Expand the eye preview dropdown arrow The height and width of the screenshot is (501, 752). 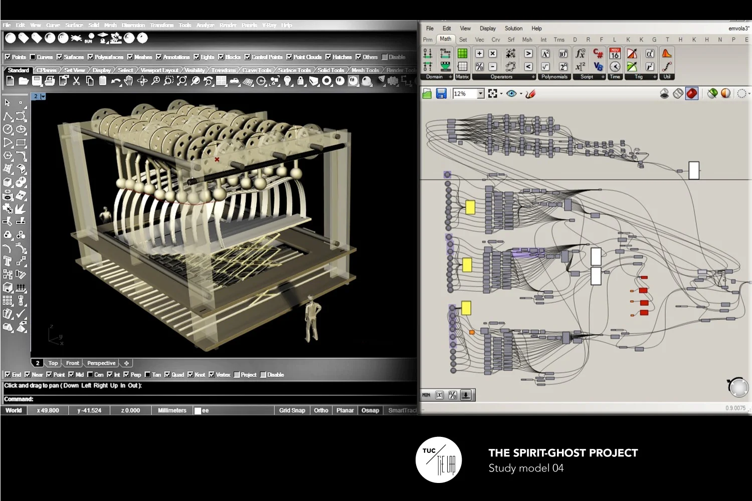tap(521, 94)
